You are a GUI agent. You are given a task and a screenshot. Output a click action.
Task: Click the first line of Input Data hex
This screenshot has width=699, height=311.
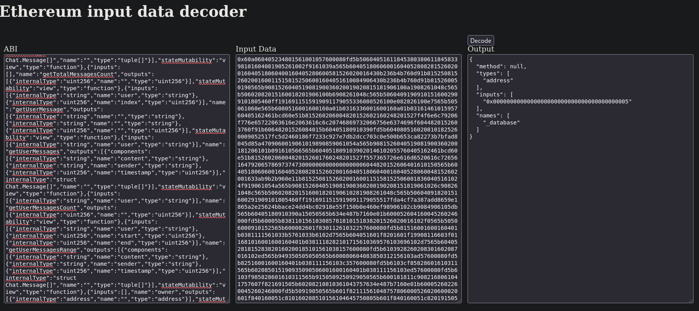pyautogui.click(x=347, y=59)
